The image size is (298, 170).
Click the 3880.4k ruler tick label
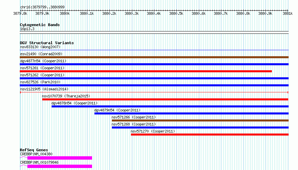pyautogui.click(x=154, y=13)
